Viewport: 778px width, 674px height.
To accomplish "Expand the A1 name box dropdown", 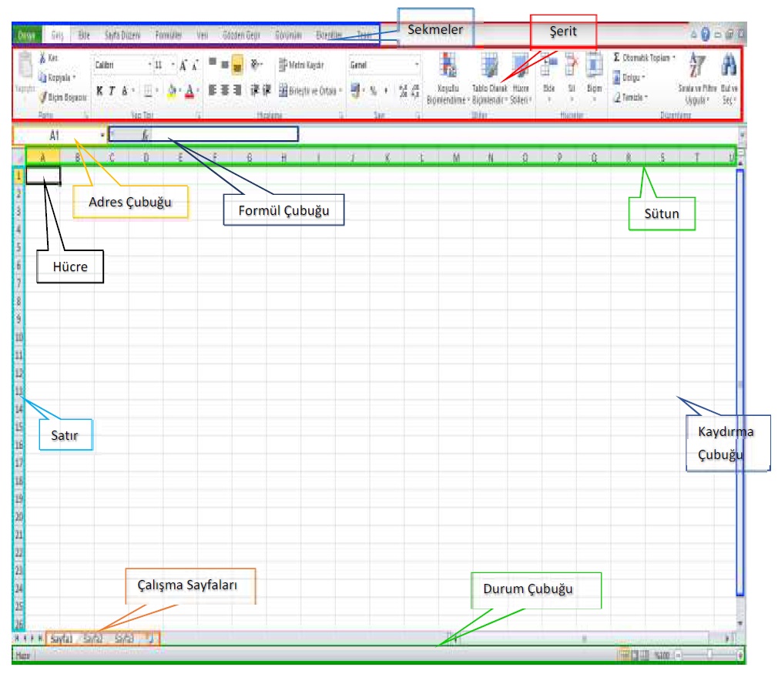I will tap(102, 135).
